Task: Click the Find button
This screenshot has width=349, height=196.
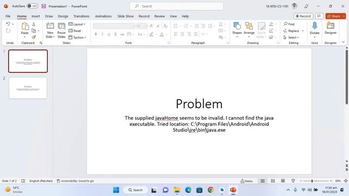Action: point(289,24)
